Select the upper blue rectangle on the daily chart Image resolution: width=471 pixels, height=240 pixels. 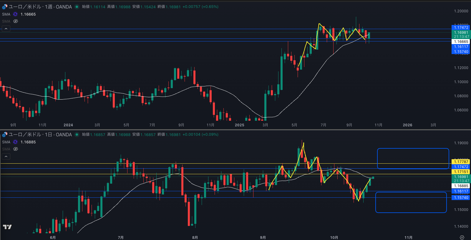point(413,149)
